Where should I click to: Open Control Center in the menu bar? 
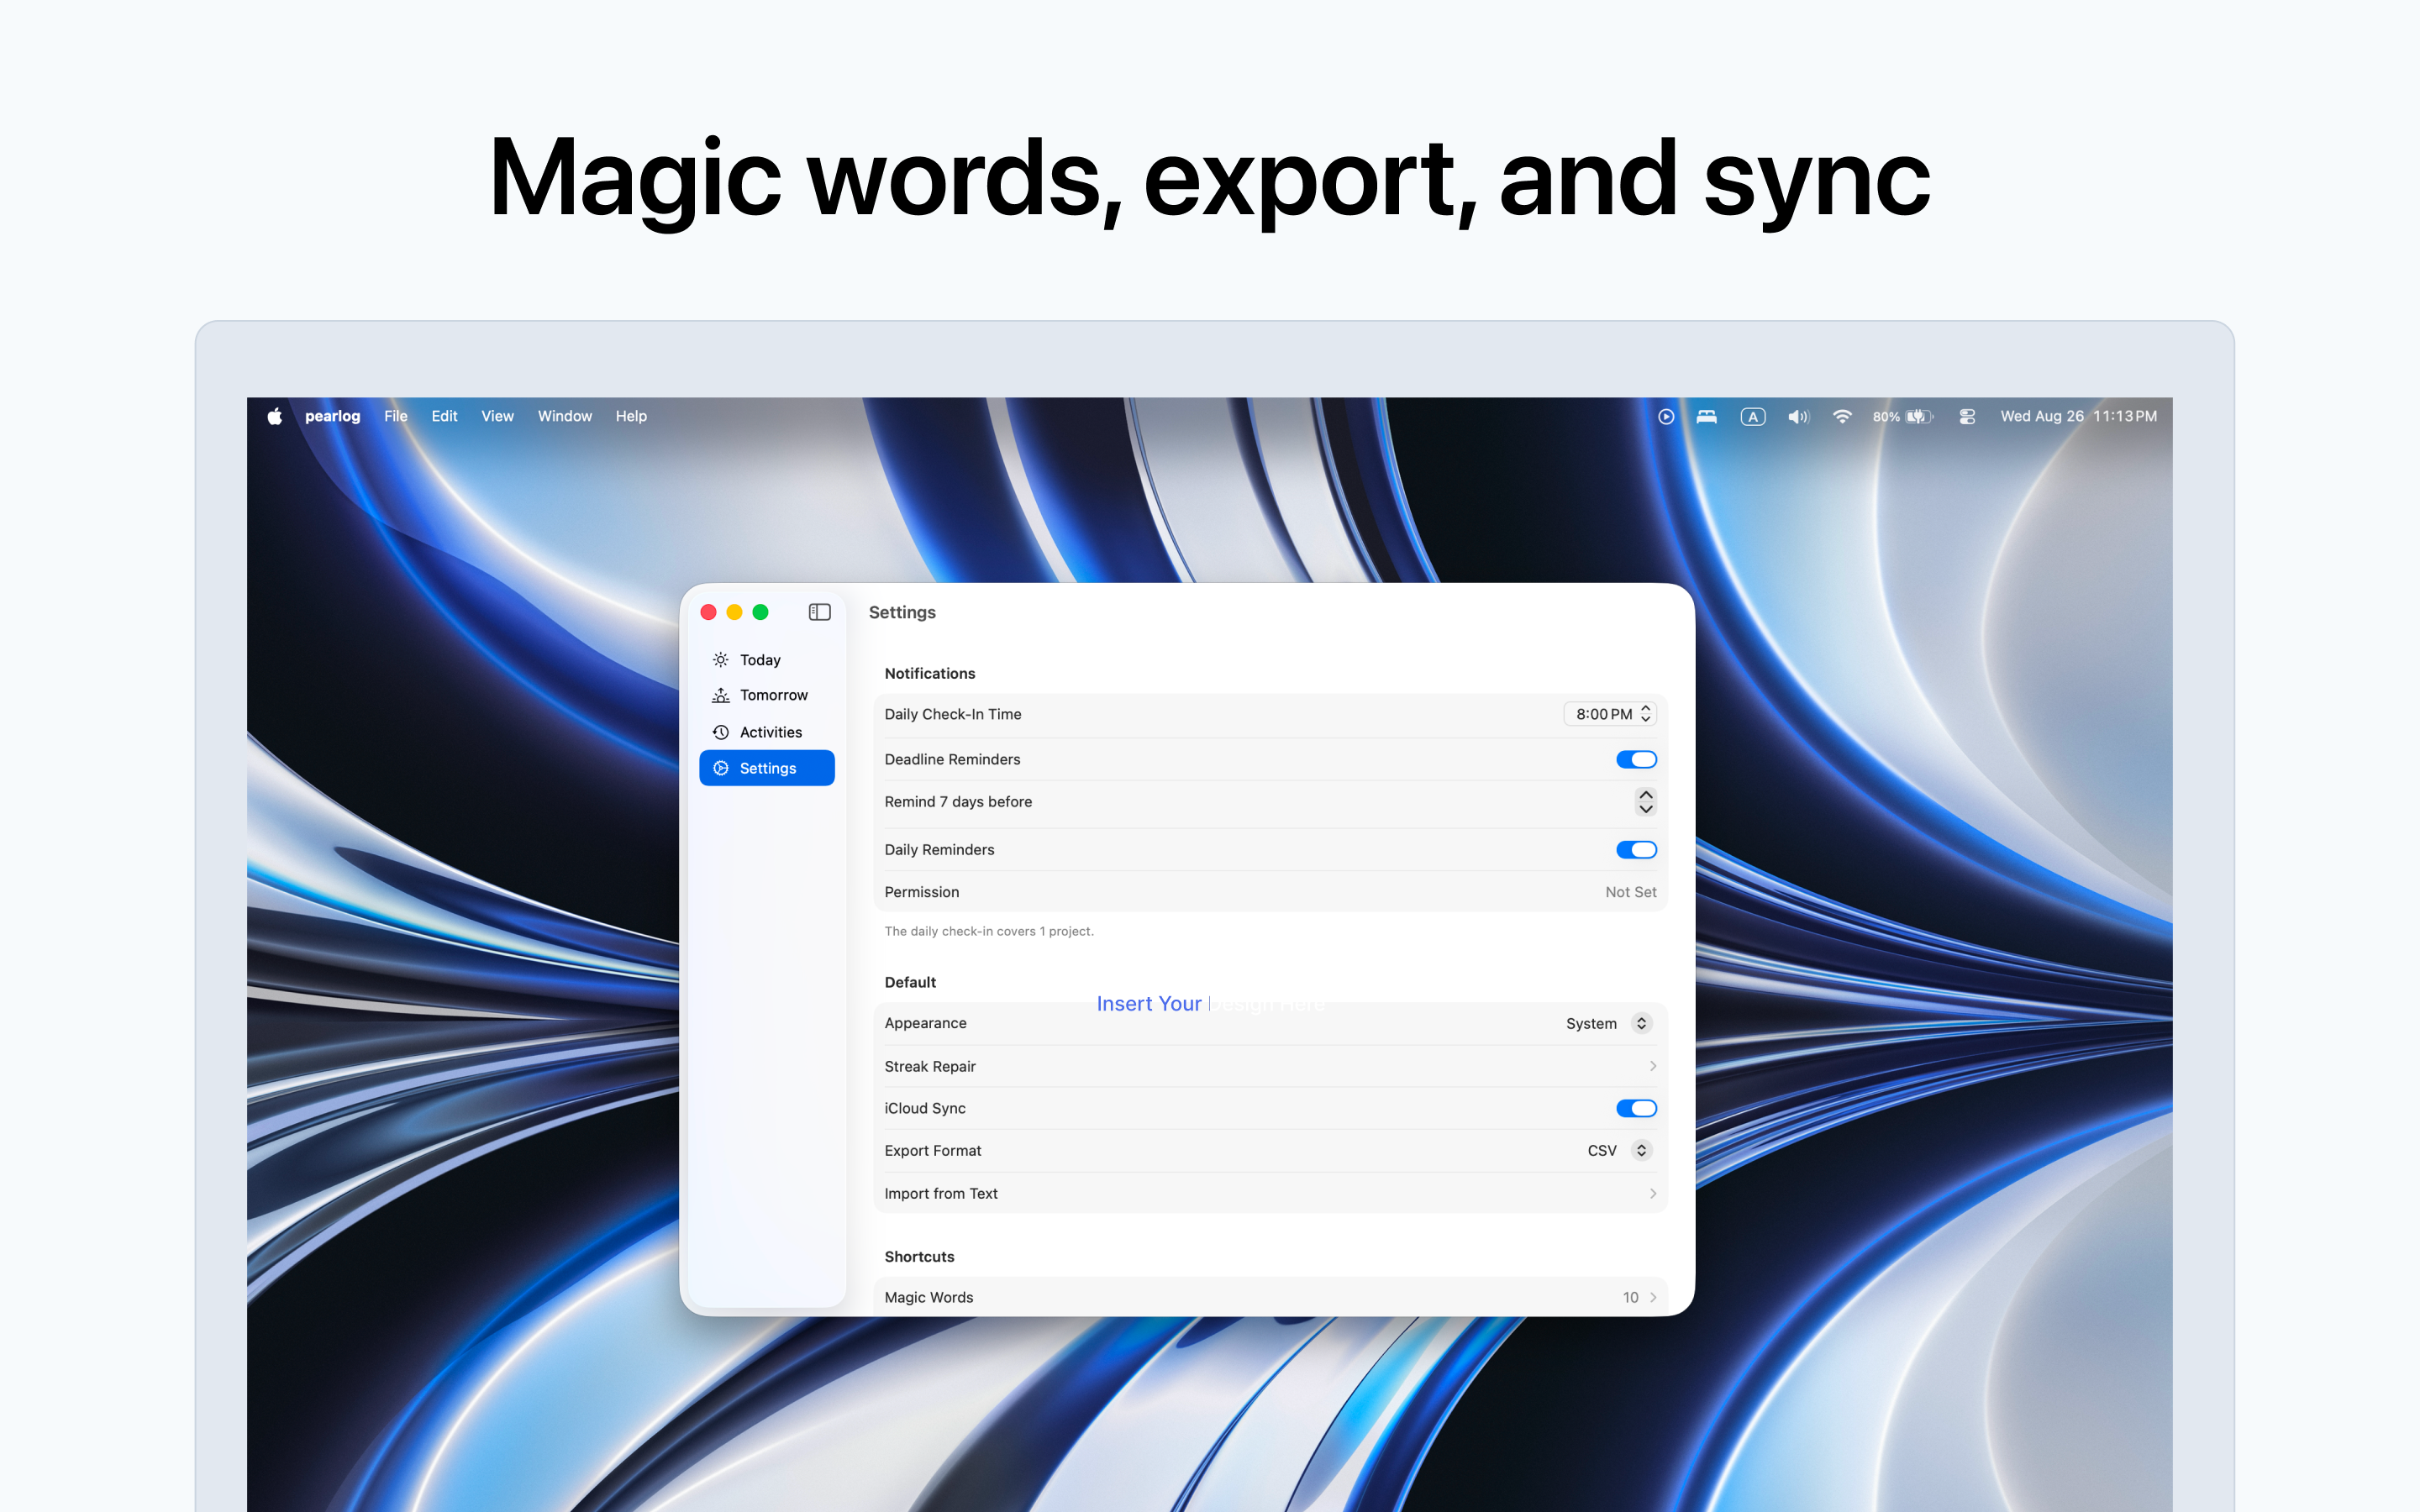[1967, 417]
